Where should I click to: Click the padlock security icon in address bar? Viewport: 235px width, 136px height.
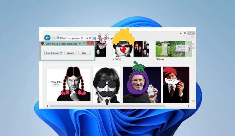tap(87, 38)
